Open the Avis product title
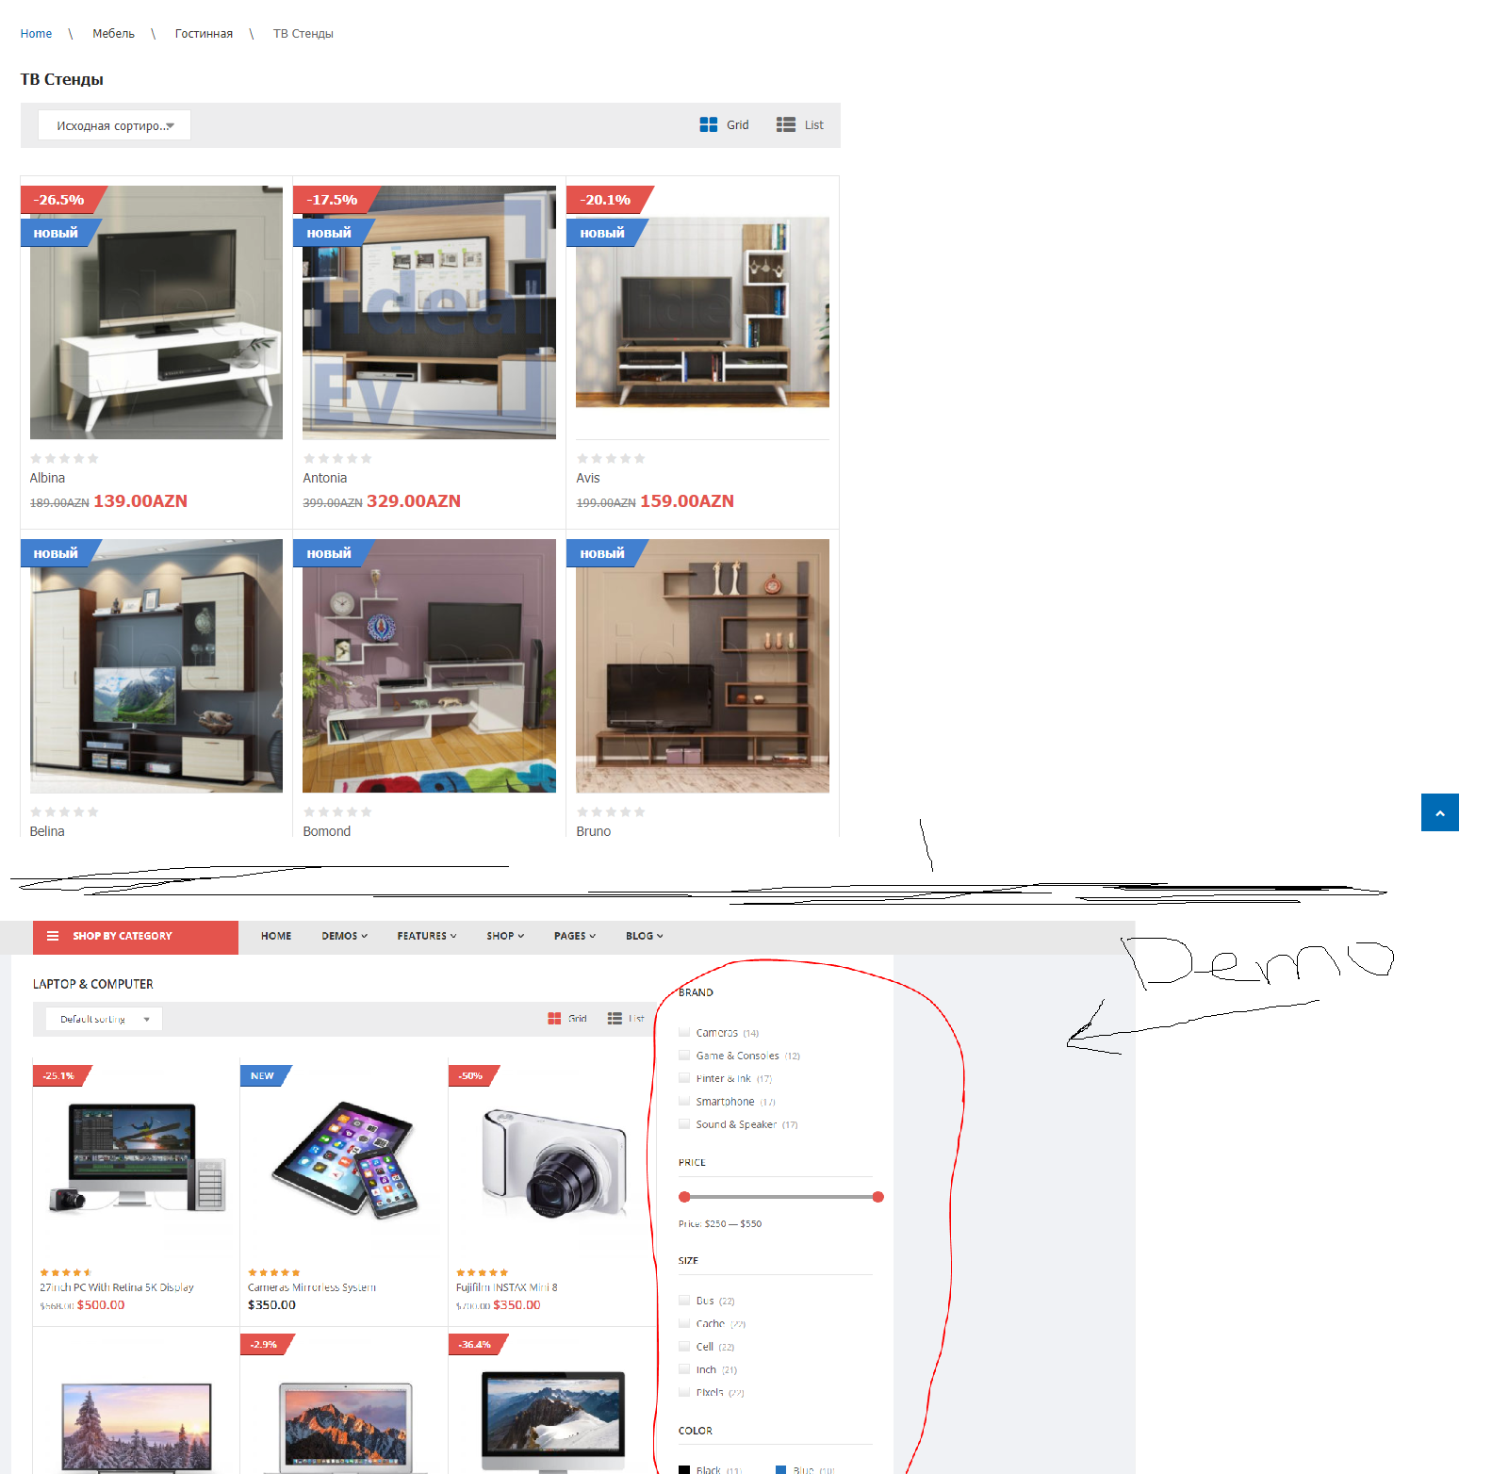 588,478
